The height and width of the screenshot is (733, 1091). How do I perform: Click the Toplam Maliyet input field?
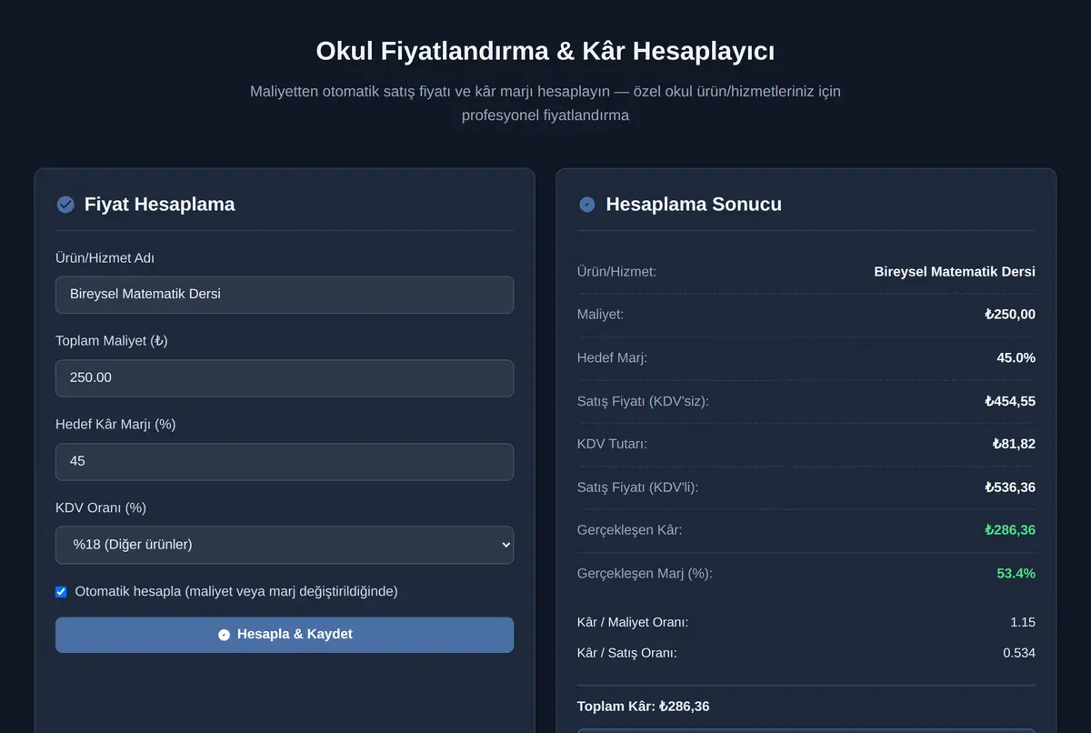tap(285, 378)
